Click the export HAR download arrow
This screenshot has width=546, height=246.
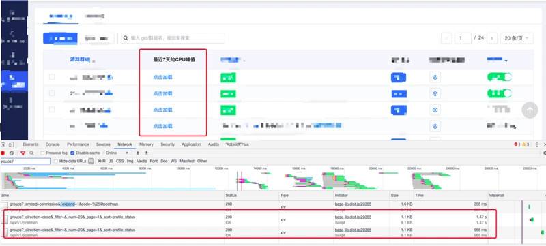(x=147, y=153)
